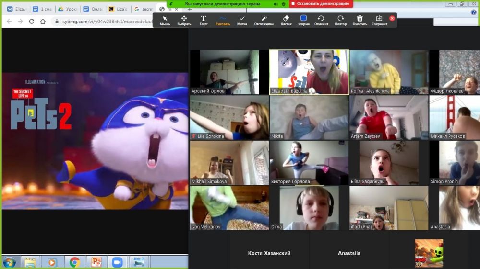Choose the Выбрать select tool

(184, 21)
